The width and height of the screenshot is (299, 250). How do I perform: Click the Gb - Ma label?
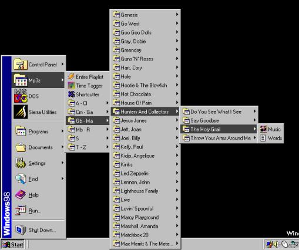[x=85, y=121]
